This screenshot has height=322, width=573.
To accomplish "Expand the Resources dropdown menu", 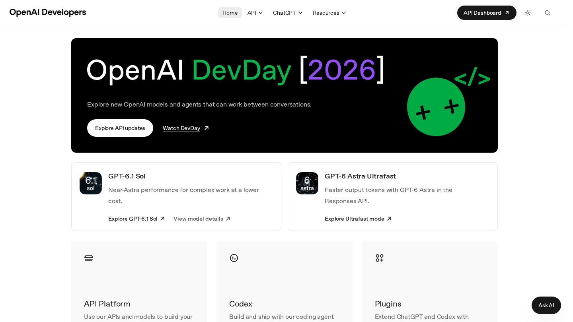I will (329, 13).
